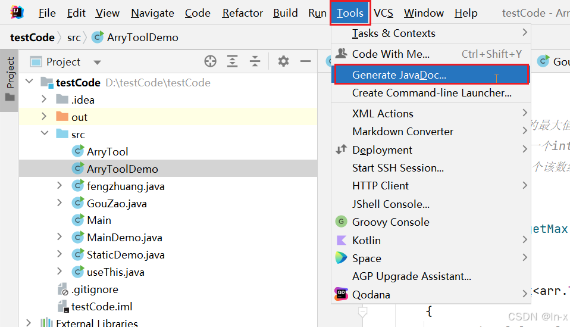The image size is (570, 327).
Task: Expand fengzhuang.java node
Action: coord(59,185)
